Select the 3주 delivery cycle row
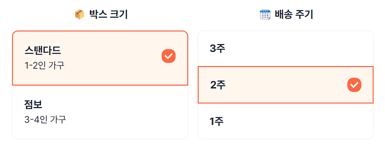 [x=286, y=49]
